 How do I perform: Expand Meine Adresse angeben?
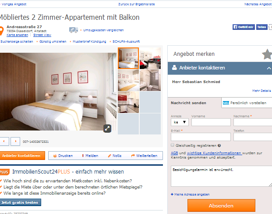coord(190,194)
